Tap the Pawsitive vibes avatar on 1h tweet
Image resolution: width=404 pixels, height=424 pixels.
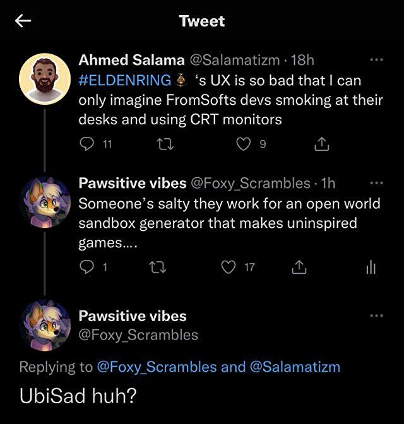[x=45, y=202]
